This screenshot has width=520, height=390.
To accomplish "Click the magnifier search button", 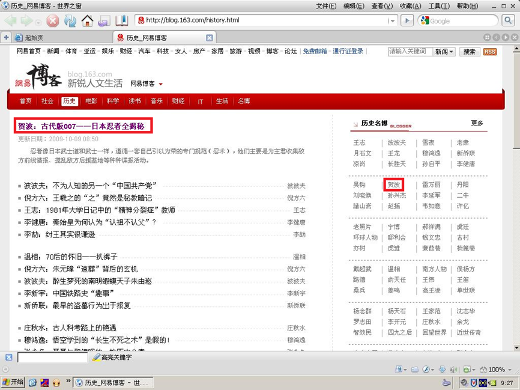I will coord(508,20).
